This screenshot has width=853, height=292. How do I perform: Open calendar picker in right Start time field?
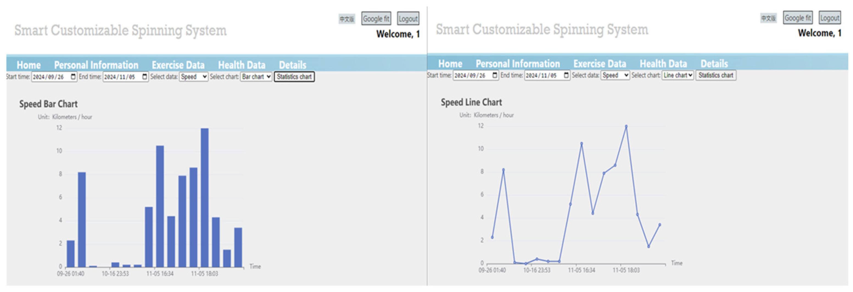click(x=495, y=75)
